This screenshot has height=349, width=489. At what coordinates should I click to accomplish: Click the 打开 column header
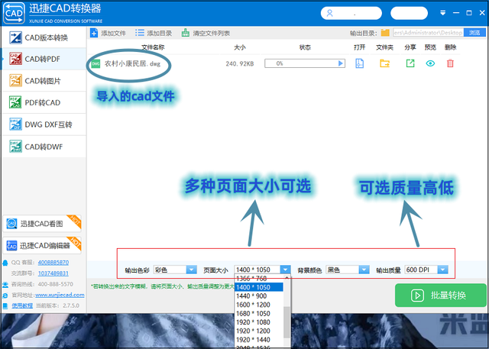tap(359, 47)
